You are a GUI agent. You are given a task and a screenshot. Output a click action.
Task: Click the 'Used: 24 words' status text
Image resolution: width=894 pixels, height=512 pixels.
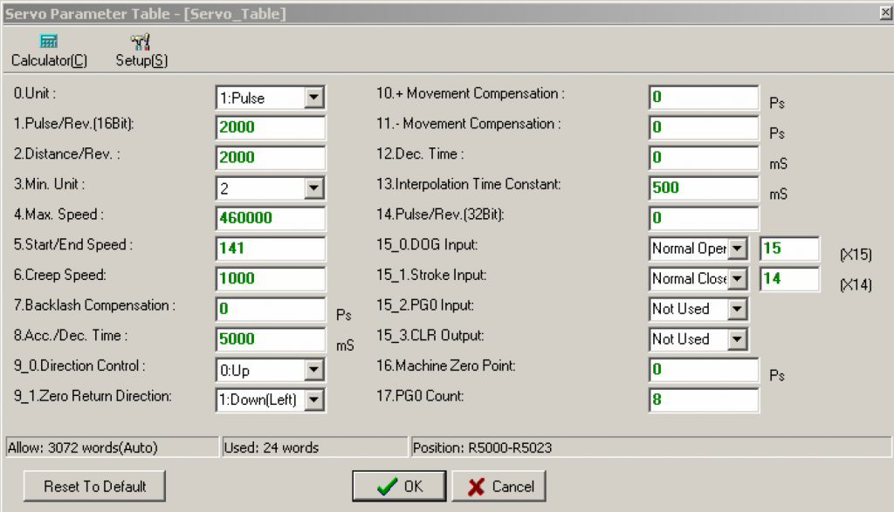tap(271, 447)
